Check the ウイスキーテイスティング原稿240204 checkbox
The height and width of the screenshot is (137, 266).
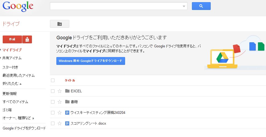pos(53,113)
